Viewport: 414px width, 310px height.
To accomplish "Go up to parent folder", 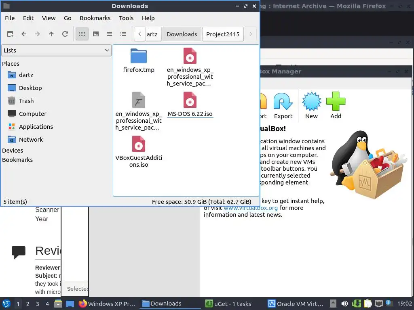I will click(51, 34).
